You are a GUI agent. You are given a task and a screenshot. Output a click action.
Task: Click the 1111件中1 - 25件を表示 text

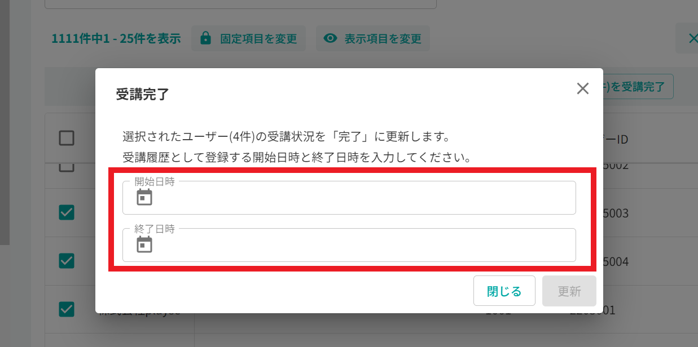click(116, 38)
